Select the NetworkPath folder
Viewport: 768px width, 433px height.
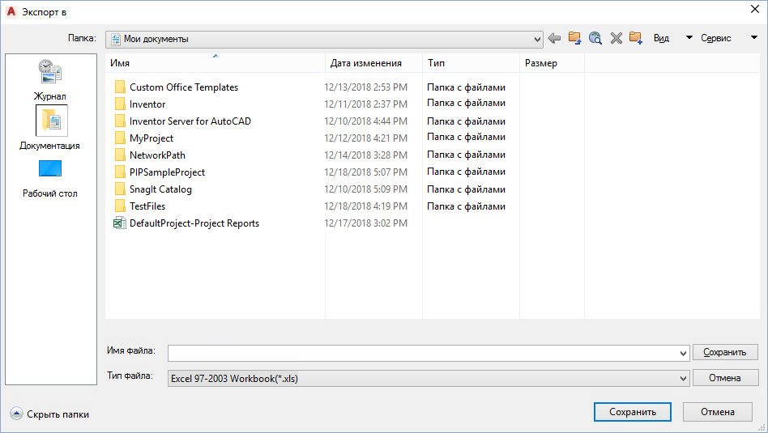click(157, 155)
